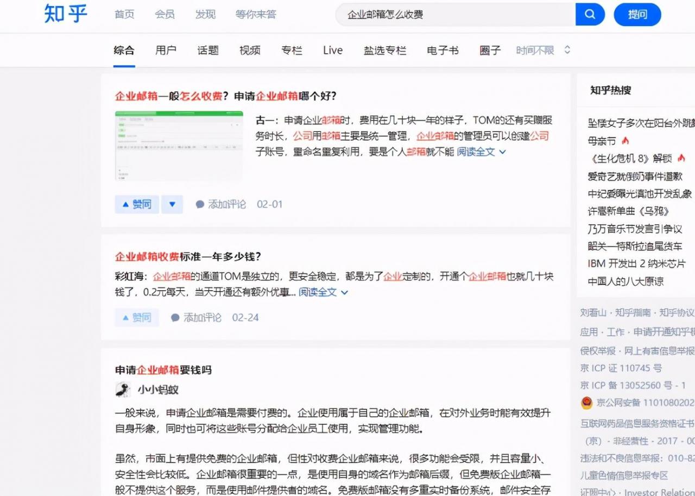Expand 阅读全文 on the first answer
This screenshot has width=695, height=496.
point(477,152)
